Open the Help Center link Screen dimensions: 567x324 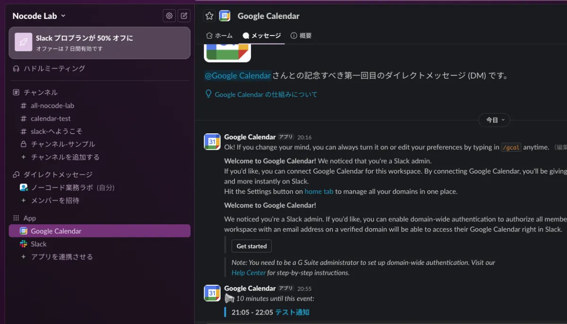tap(249, 272)
